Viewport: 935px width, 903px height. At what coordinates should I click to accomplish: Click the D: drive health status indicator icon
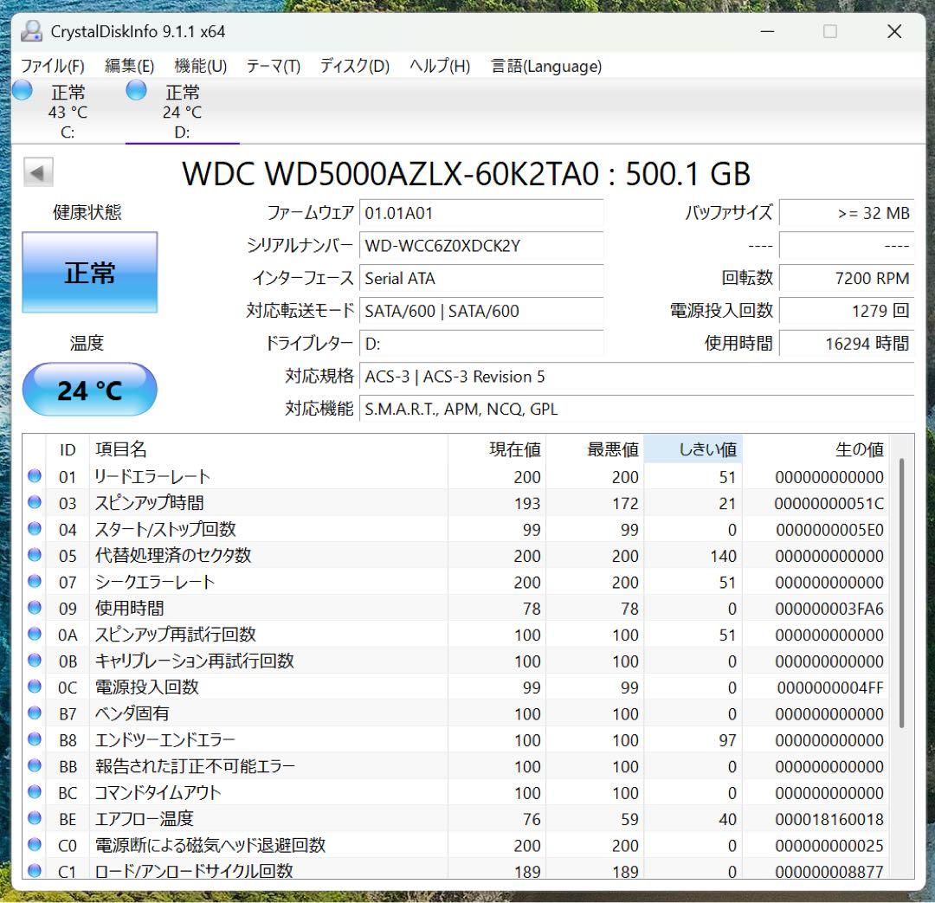pyautogui.click(x=135, y=89)
